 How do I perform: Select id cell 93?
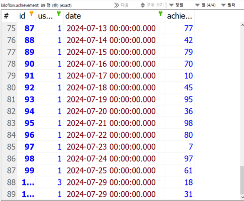click(x=27, y=99)
